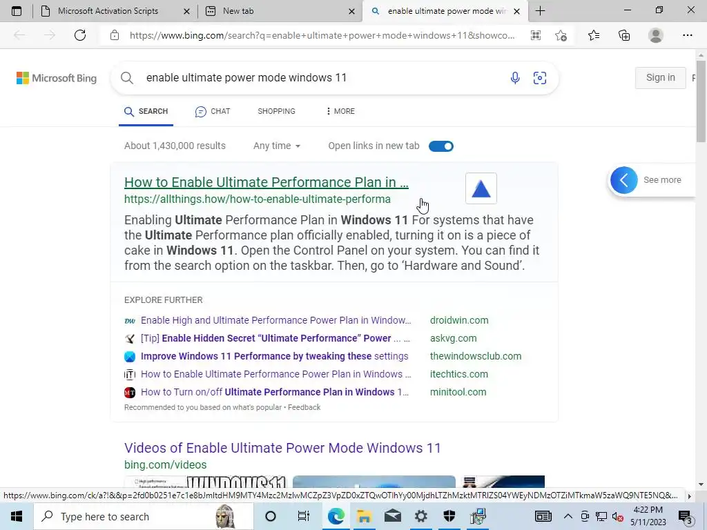Open minitool How to Turn on/off link
Image resolution: width=707 pixels, height=530 pixels.
(275, 392)
